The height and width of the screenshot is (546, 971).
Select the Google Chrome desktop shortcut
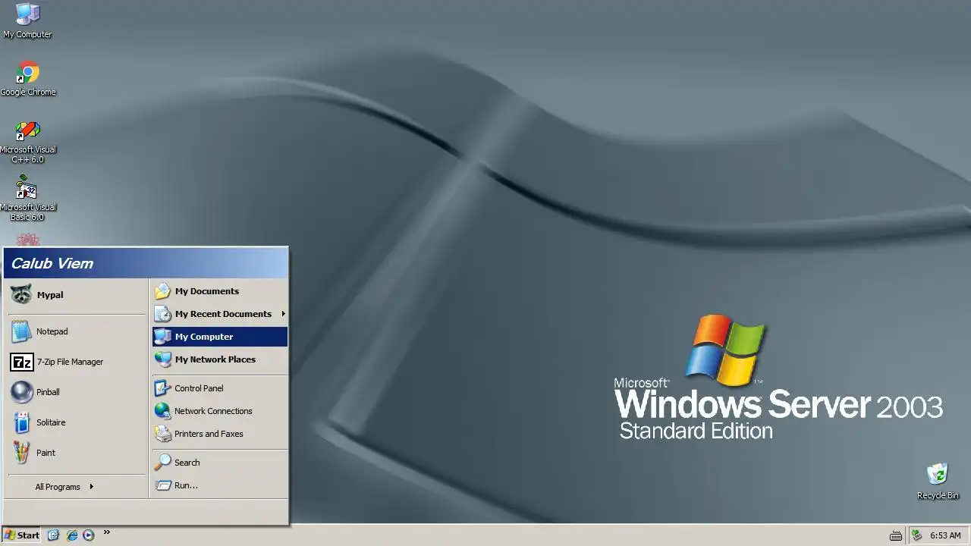coord(28,78)
